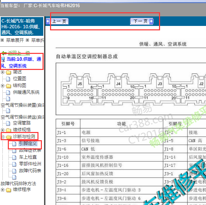Open 空调管路 page
206x205 pixels.
[x=22, y=123]
